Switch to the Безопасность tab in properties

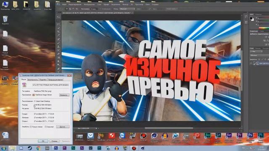33,80
